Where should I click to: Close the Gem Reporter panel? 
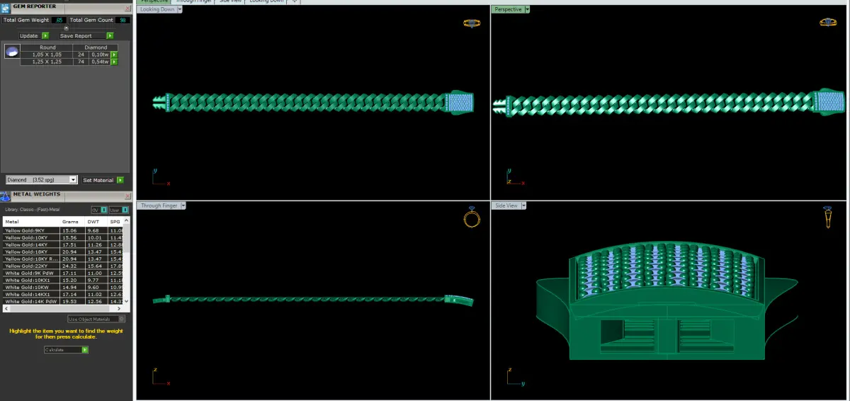click(127, 9)
